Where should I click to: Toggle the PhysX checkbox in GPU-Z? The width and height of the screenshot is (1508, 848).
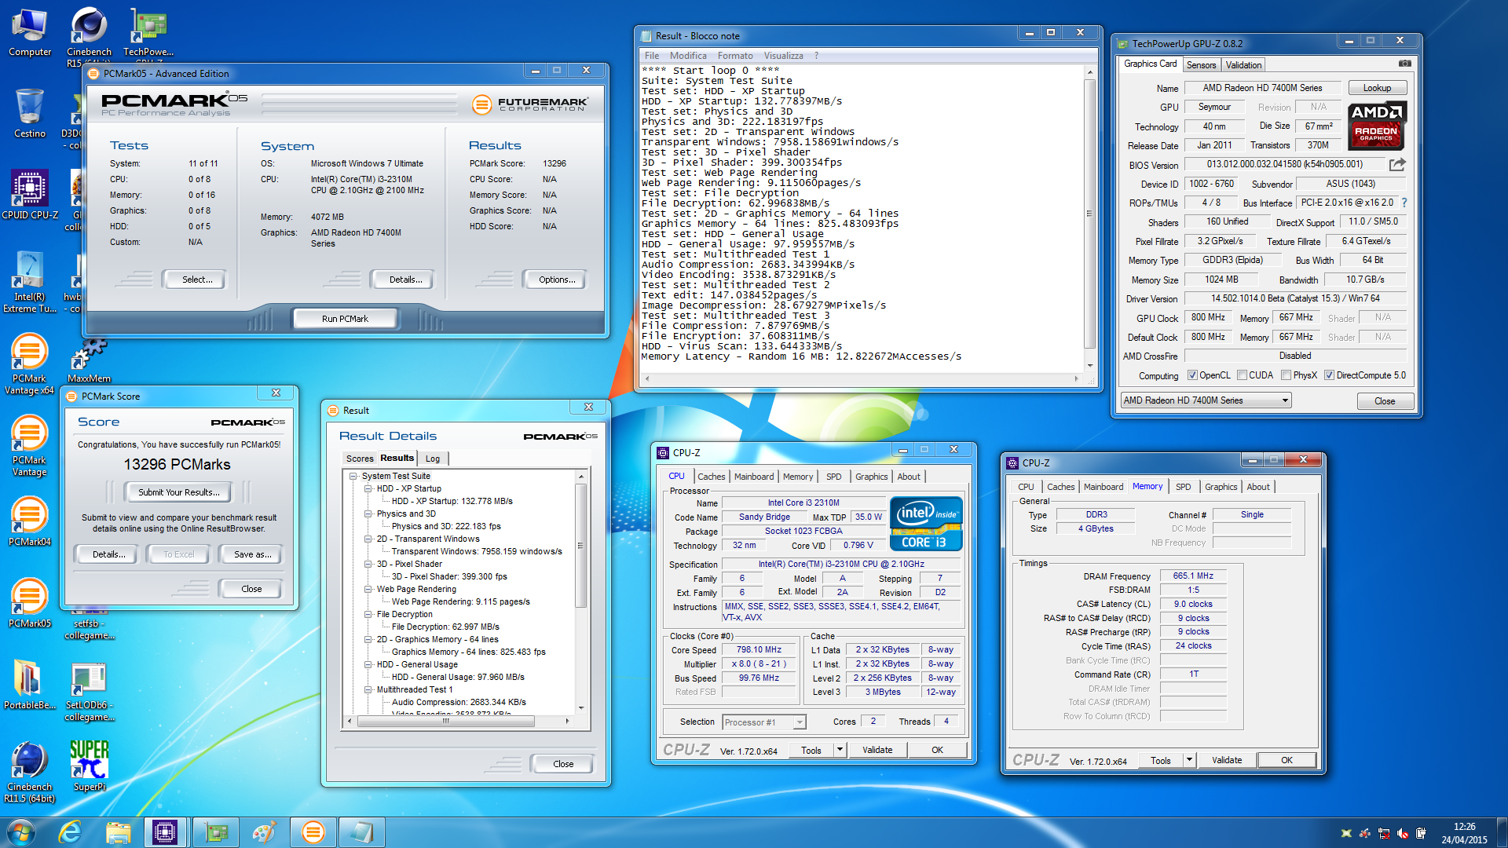coord(1286,375)
